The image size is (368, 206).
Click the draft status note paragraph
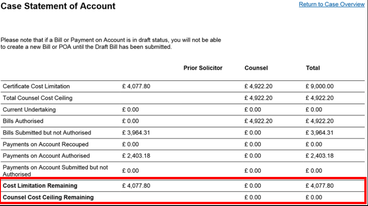click(111, 43)
